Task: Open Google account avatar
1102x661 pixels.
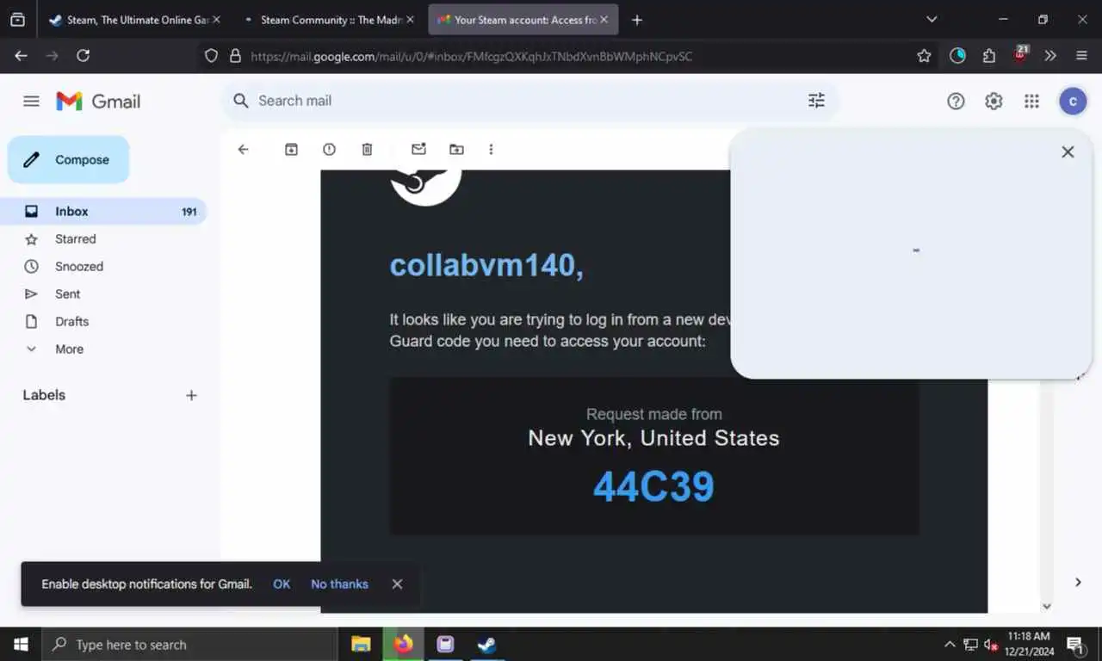Action: 1072,101
